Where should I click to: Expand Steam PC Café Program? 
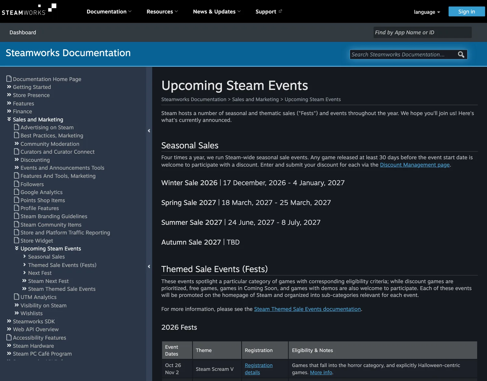pyautogui.click(x=39, y=354)
